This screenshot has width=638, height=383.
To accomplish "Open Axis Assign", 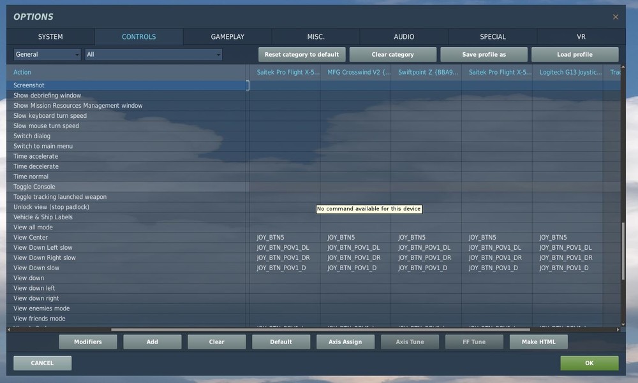I will (x=345, y=342).
